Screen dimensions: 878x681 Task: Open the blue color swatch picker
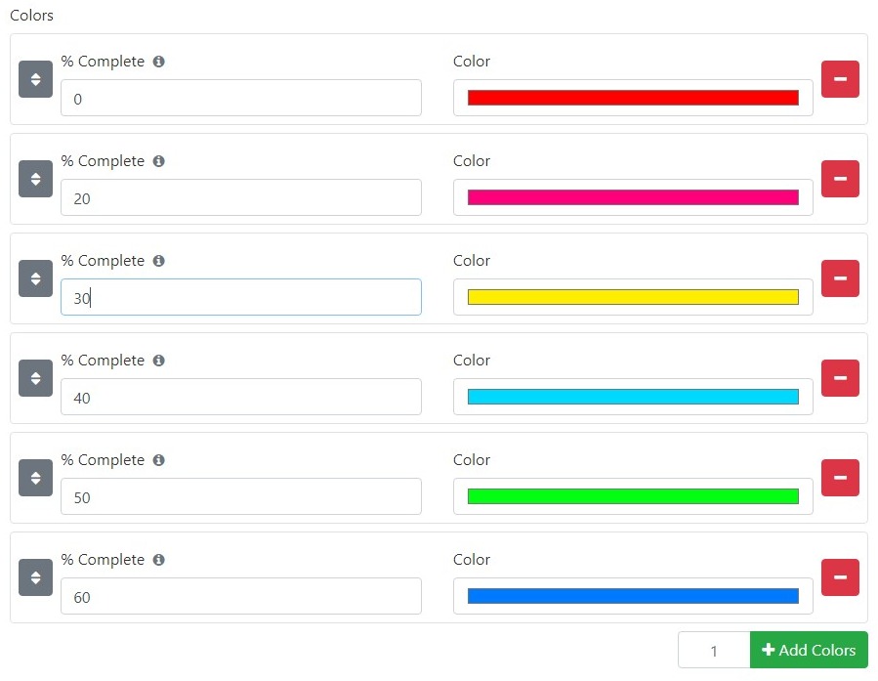[x=633, y=596]
